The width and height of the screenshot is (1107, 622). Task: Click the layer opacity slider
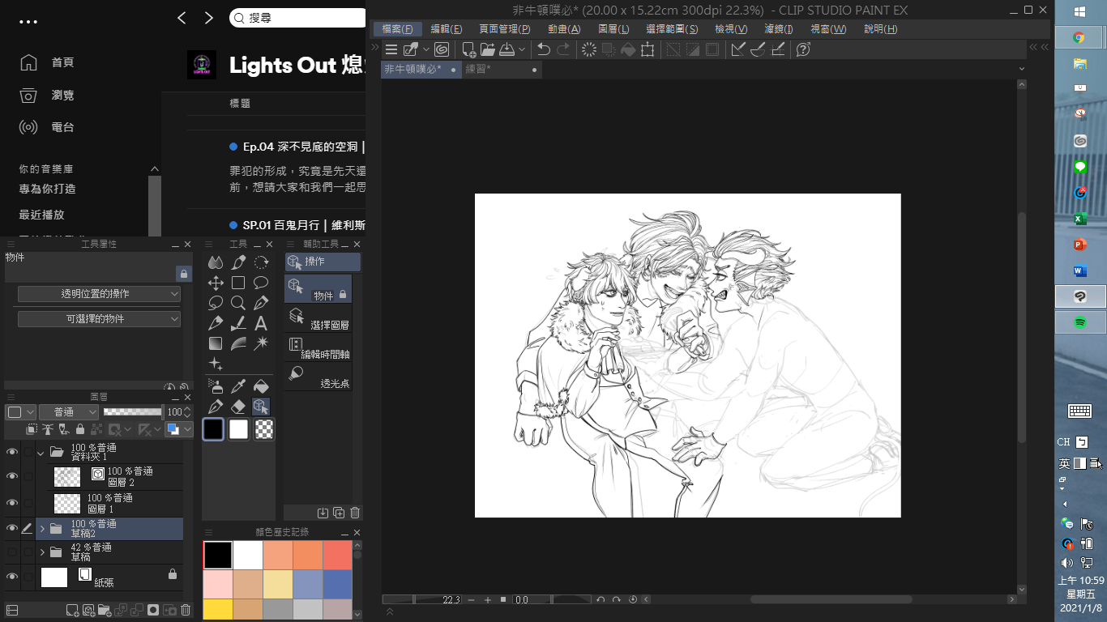pos(132,411)
